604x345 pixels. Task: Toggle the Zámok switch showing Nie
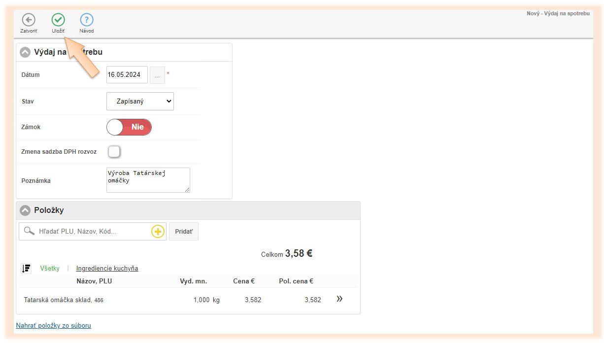[x=129, y=127]
